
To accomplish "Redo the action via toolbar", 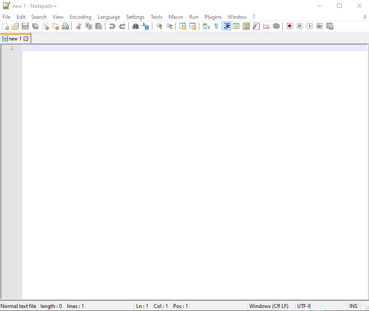I will [x=122, y=26].
